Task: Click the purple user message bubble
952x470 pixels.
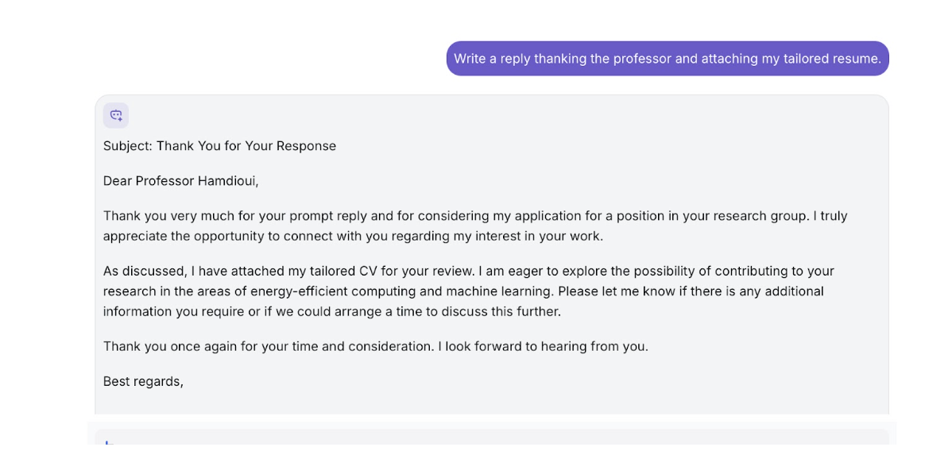Action: point(667,59)
